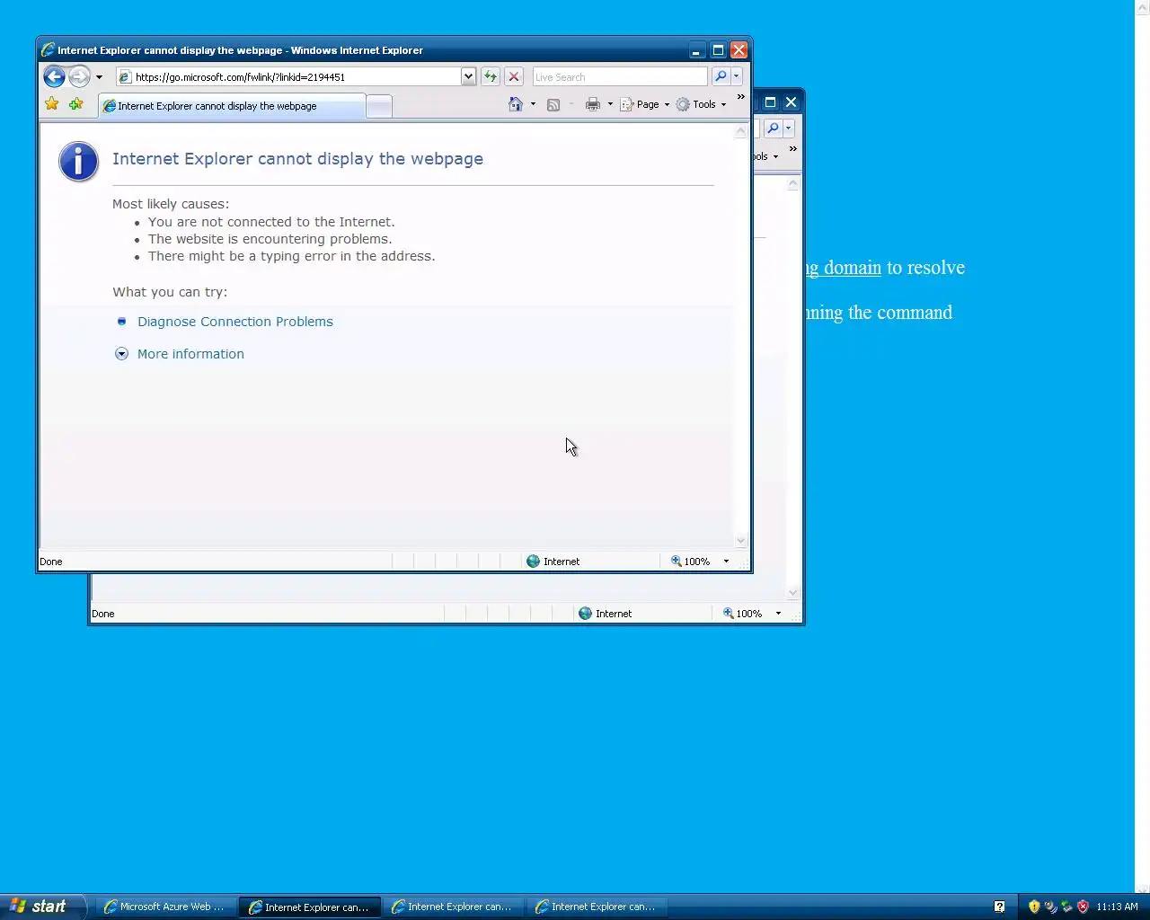This screenshot has height=920, width=1150.
Task: Click the green Refresh button
Action: [x=491, y=77]
